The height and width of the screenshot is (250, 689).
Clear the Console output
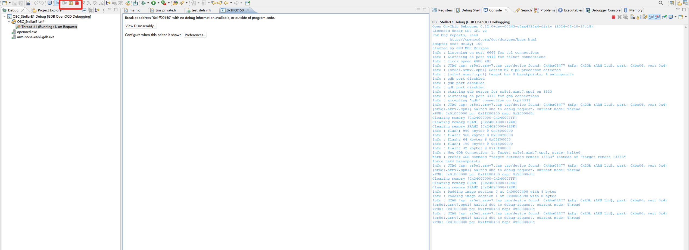tap(633, 17)
